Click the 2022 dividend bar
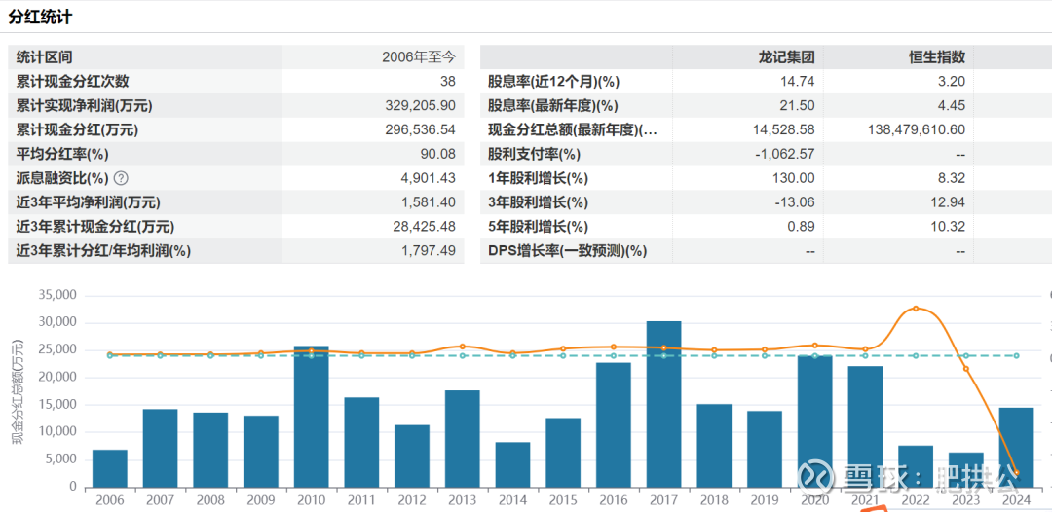Viewport: 1052px width, 512px height. pos(916,466)
